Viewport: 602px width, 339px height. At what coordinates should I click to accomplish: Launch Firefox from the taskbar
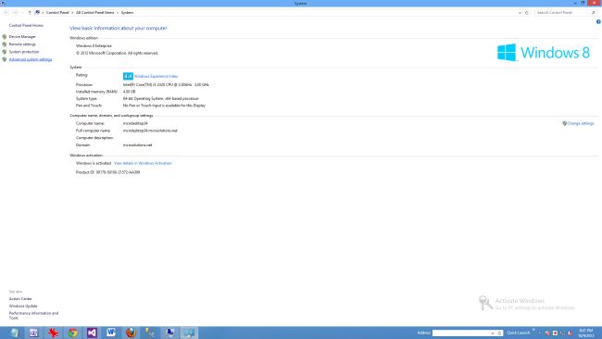(x=131, y=333)
